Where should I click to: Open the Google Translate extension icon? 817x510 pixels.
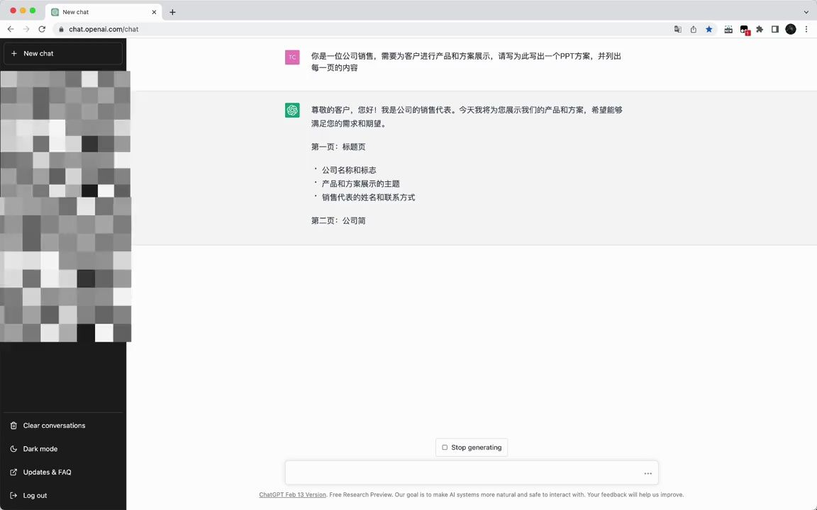point(677,29)
